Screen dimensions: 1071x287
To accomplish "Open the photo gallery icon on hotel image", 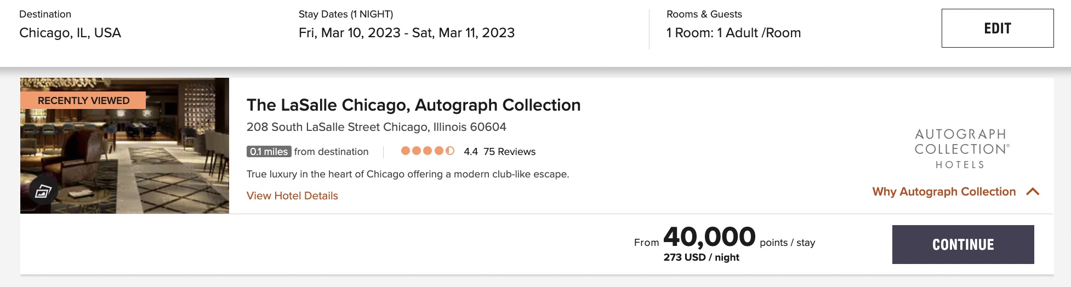I will click(43, 191).
